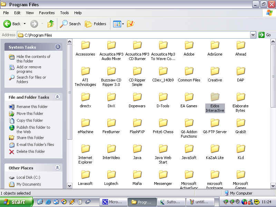Select the FlashFXP folder icon

pos(137,123)
